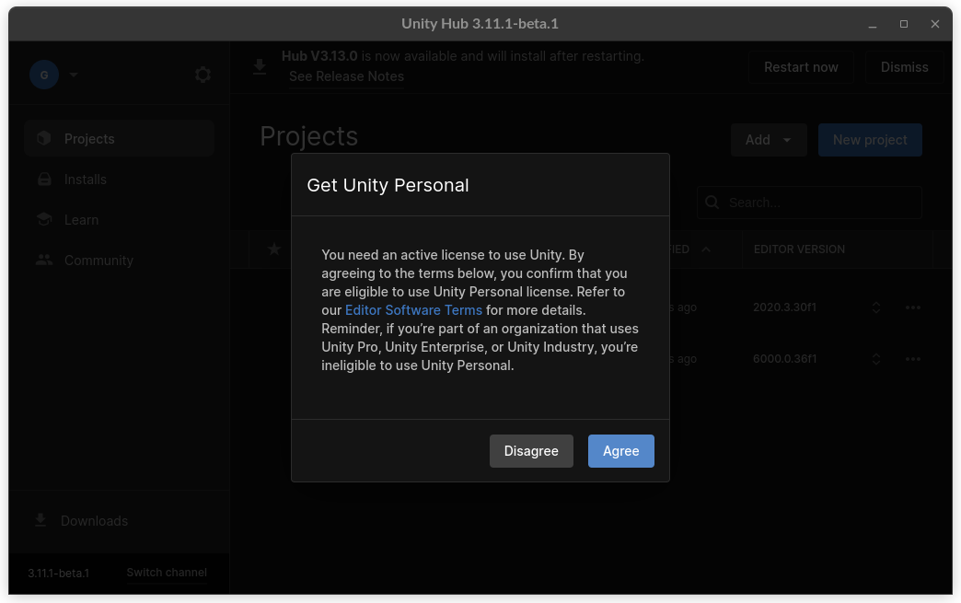Click Switch channel link
Image resolution: width=961 pixels, height=603 pixels.
167,573
